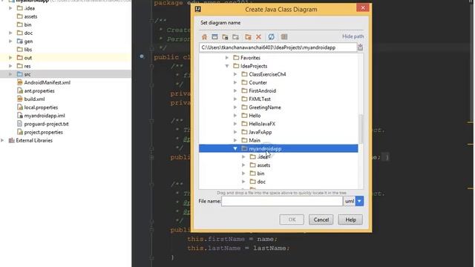Open the path history icon beside path field
The image size is (475, 267).
(x=361, y=47)
